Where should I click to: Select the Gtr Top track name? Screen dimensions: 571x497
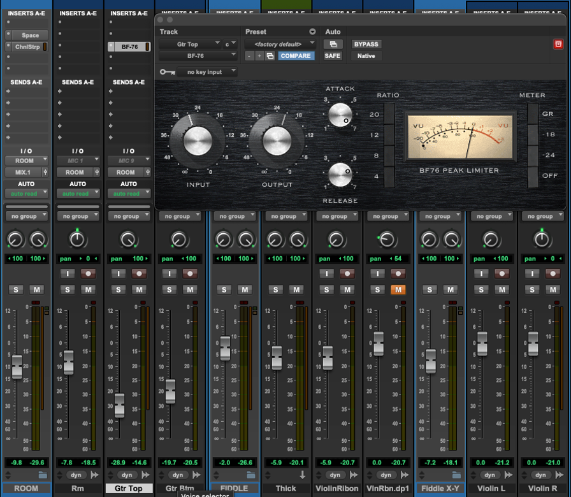(x=129, y=488)
